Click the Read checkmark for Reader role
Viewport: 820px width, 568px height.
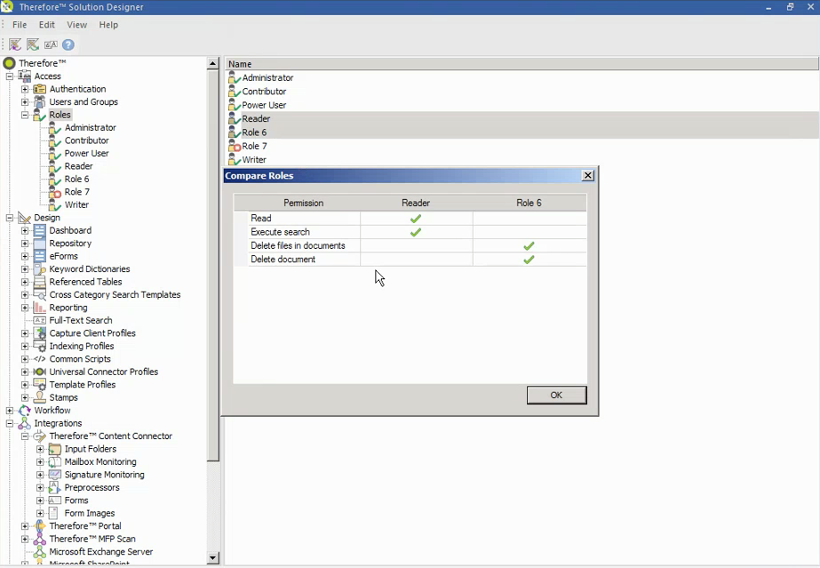pyautogui.click(x=415, y=218)
